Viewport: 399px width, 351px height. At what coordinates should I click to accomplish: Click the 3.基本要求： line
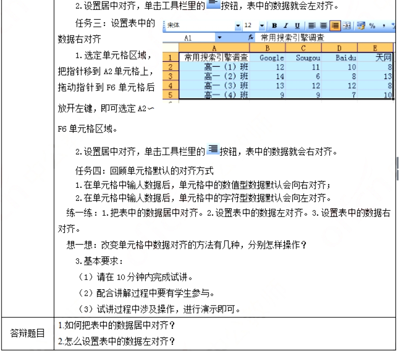(99, 261)
